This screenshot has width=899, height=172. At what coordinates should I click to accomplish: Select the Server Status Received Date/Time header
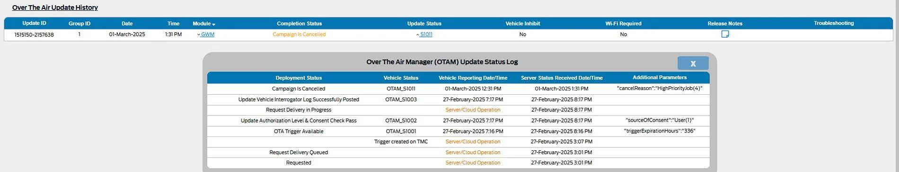pos(562,78)
